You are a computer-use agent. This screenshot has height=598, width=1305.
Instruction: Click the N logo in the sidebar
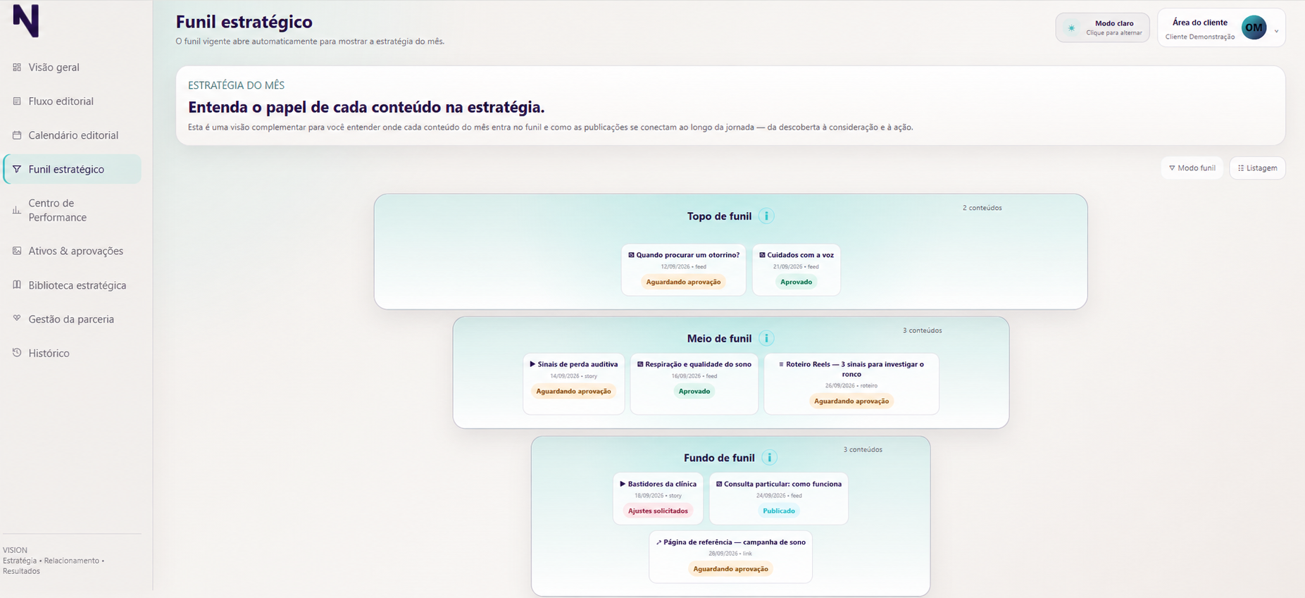pos(26,20)
